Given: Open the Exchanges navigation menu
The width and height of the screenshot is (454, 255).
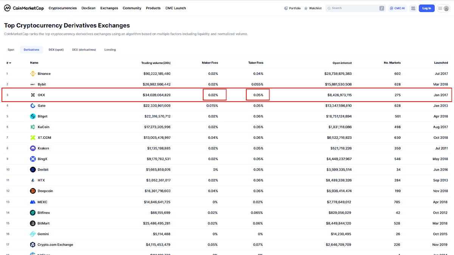Looking at the screenshot, I should coord(109,8).
